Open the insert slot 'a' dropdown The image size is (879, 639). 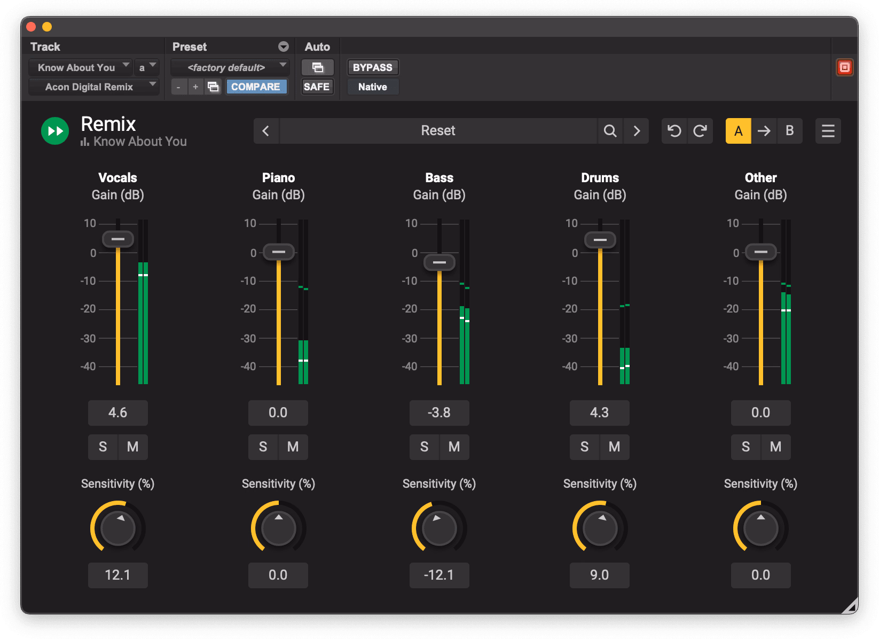point(147,67)
